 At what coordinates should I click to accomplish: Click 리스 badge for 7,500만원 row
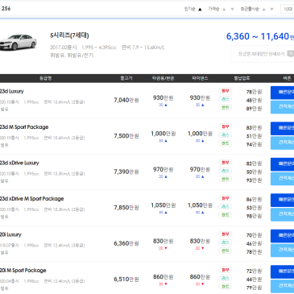[x=225, y=135]
